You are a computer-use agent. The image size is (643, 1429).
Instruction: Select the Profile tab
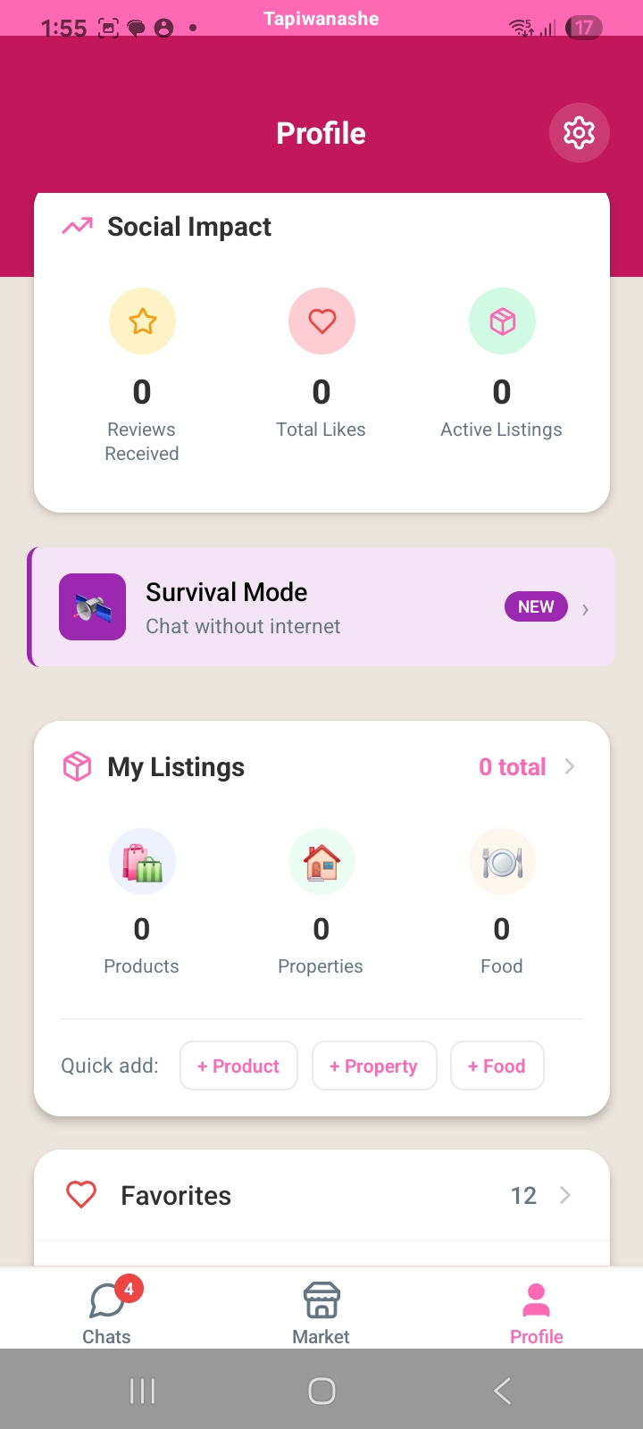[x=537, y=1311]
